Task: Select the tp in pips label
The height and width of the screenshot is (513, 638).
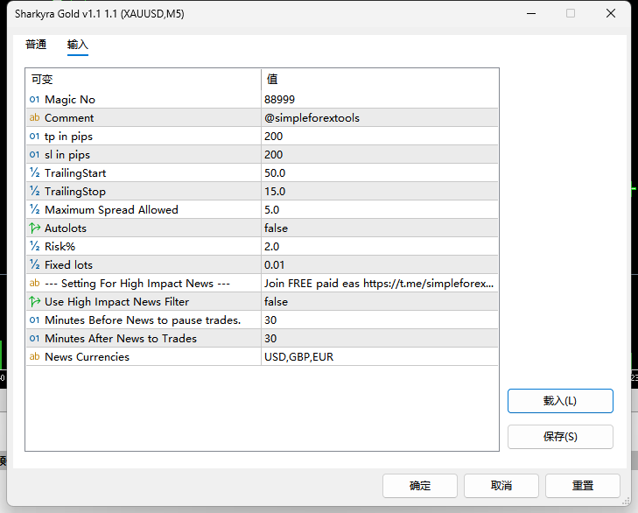Action: point(69,137)
